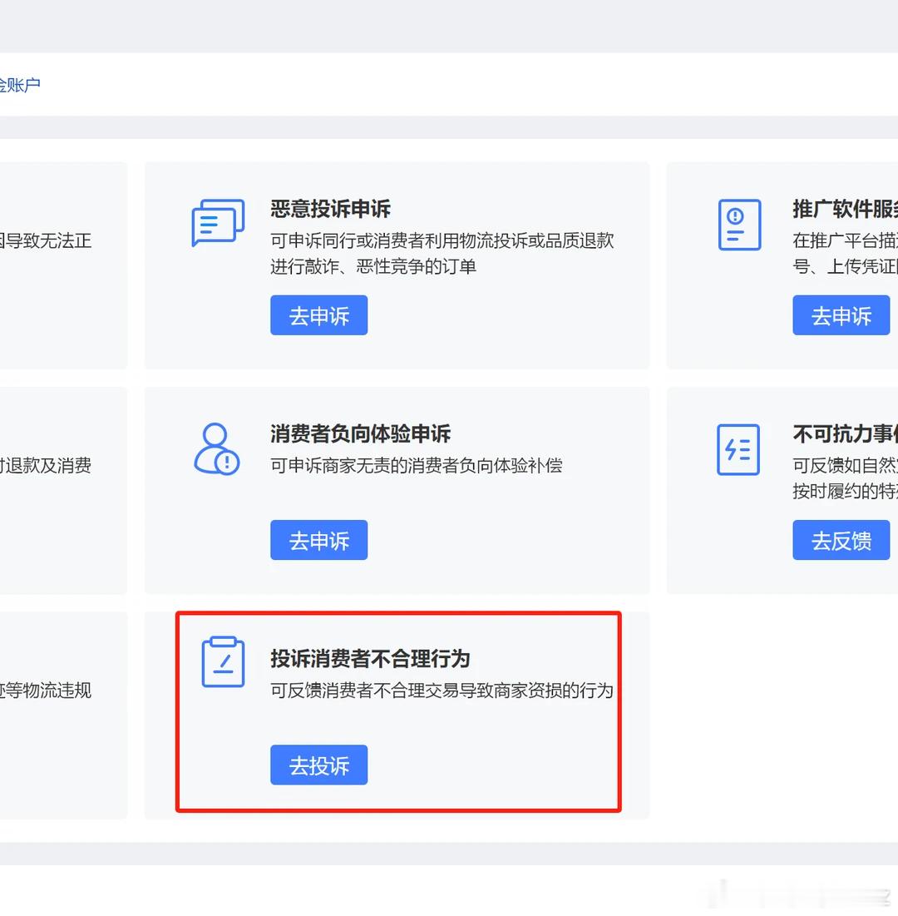The image size is (898, 916).
Task: Select the 恶意投诉申诉 heading
Action: [330, 209]
